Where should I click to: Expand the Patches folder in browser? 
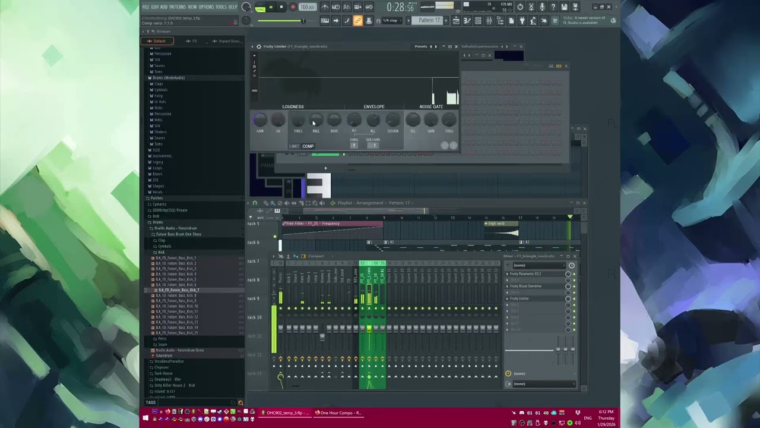pos(157,198)
